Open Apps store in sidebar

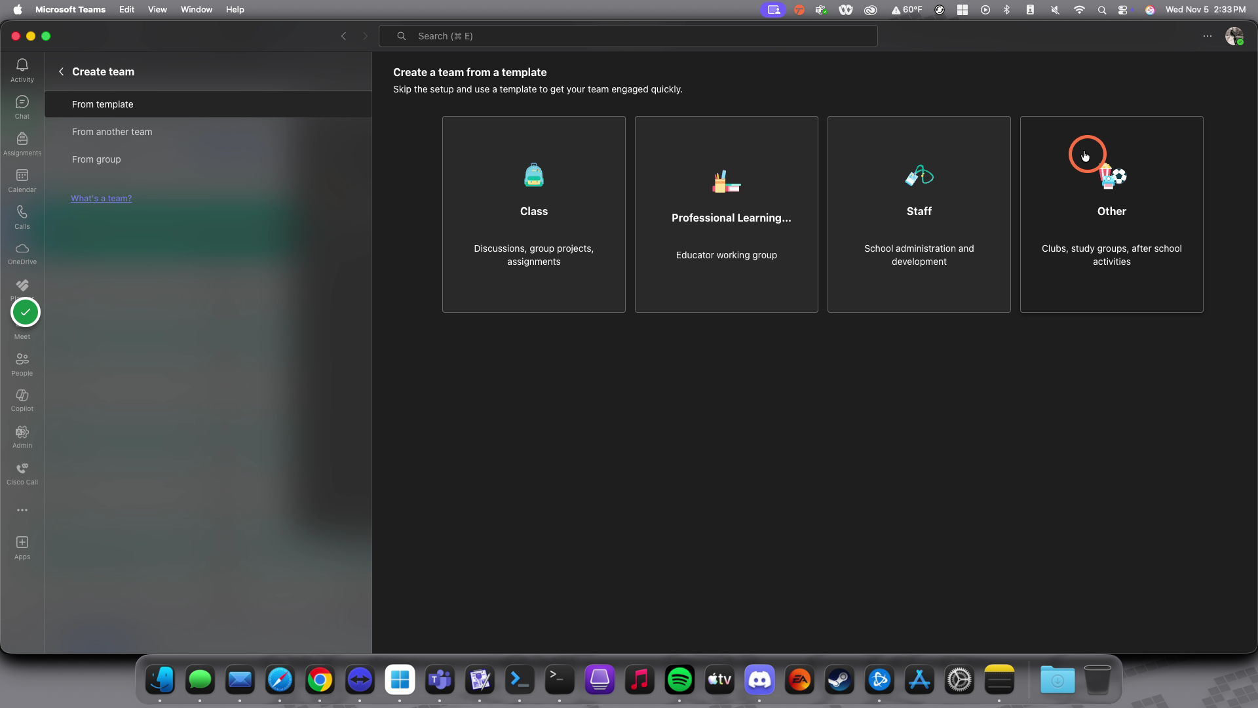point(22,548)
